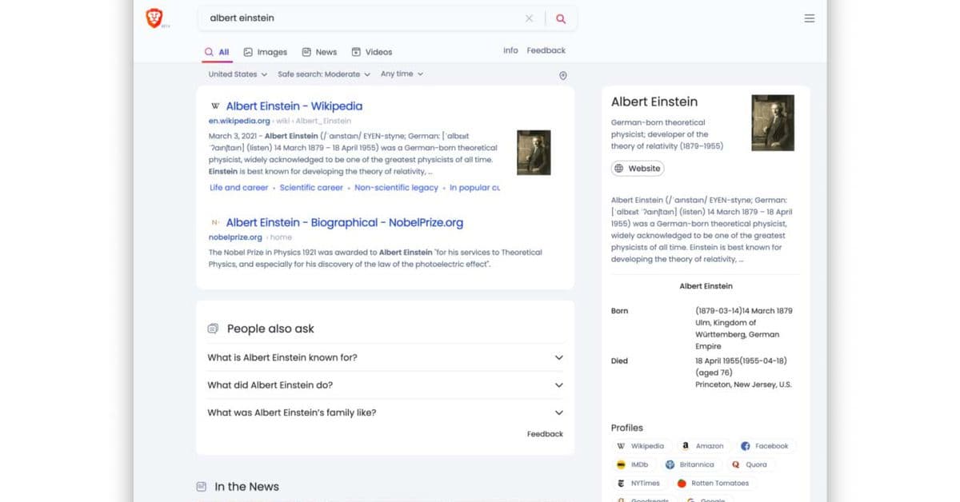
Task: Open the Amazon profile link
Action: (x=703, y=446)
